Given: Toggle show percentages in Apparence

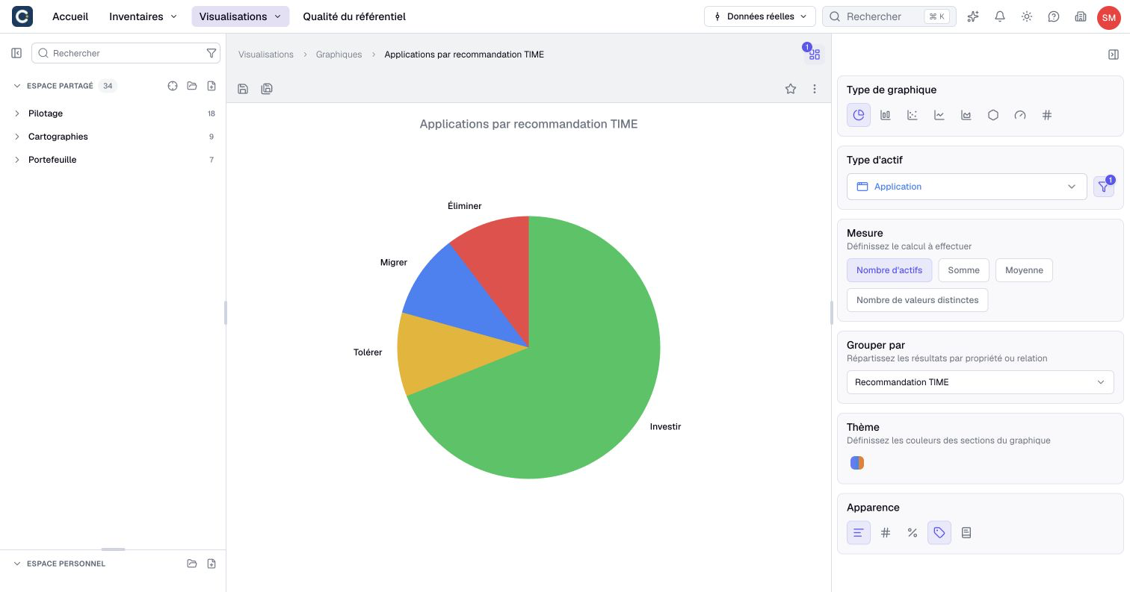Looking at the screenshot, I should coord(913,532).
